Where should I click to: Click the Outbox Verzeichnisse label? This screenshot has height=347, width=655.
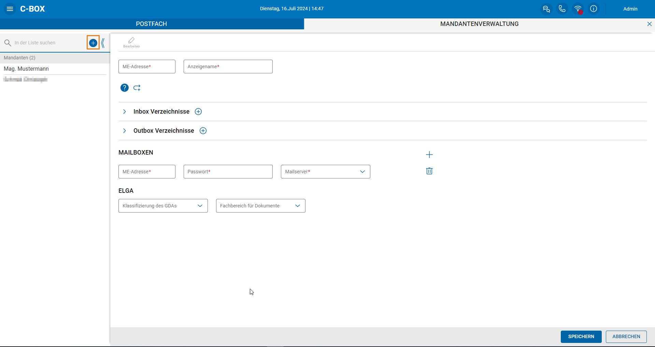(164, 131)
